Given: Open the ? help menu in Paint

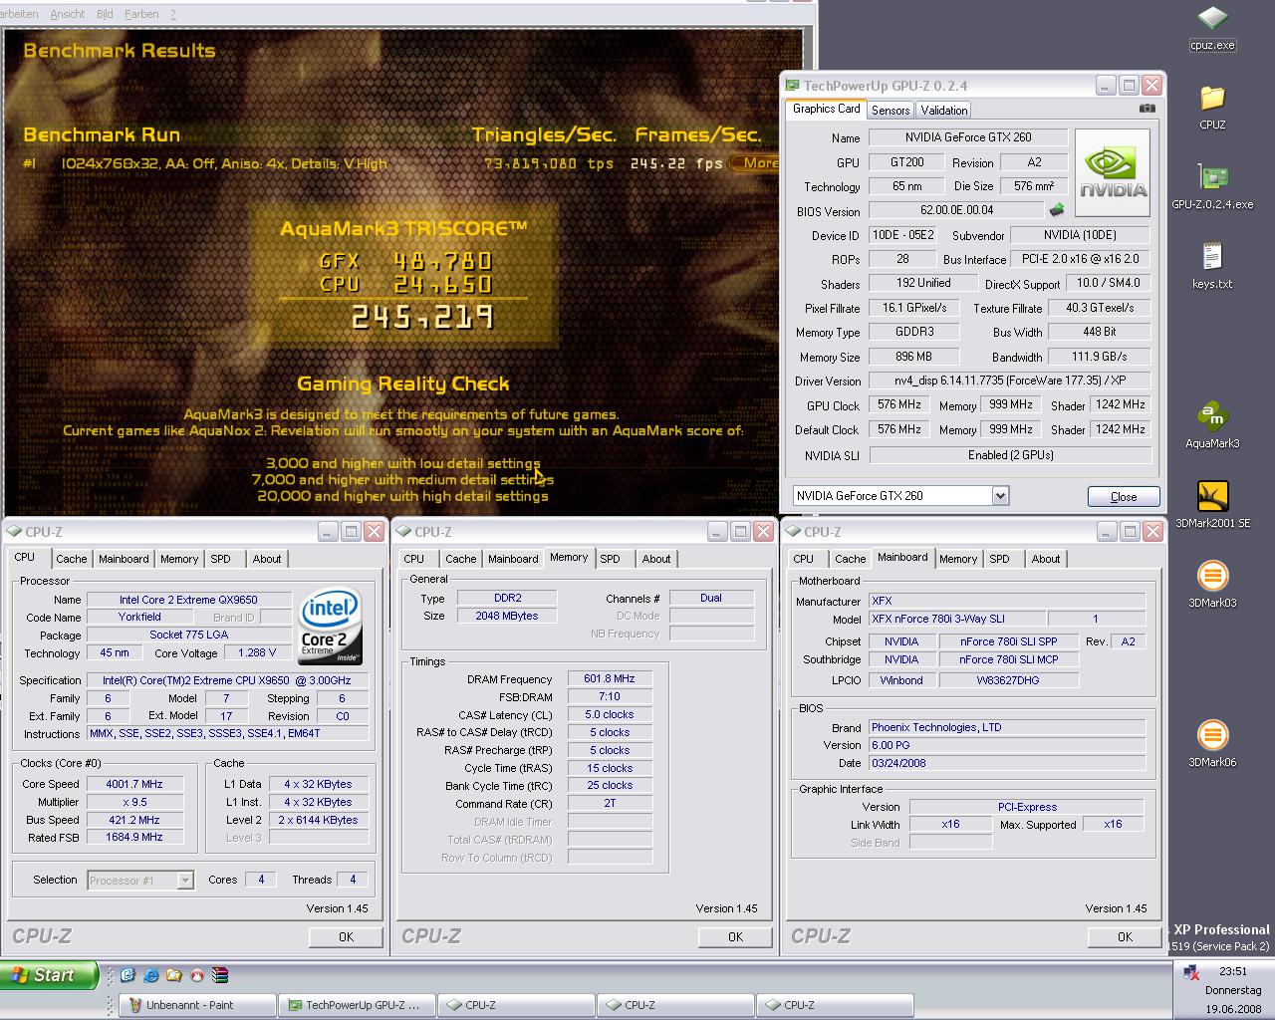Looking at the screenshot, I should (x=173, y=14).
